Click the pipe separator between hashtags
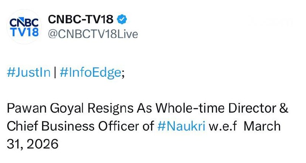The width and height of the screenshot is (306, 163). tap(55, 73)
